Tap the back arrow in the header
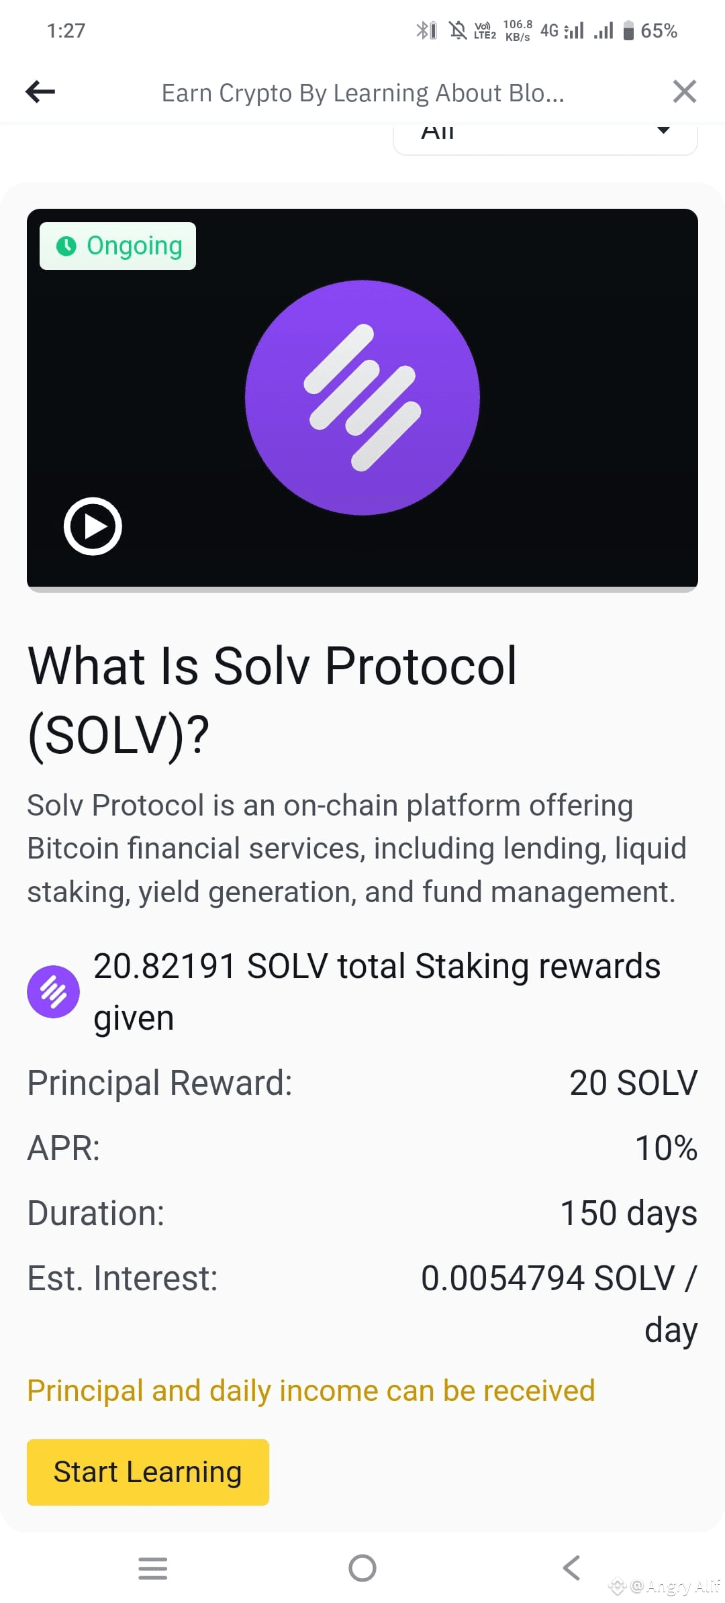The image size is (725, 1603). [x=40, y=92]
